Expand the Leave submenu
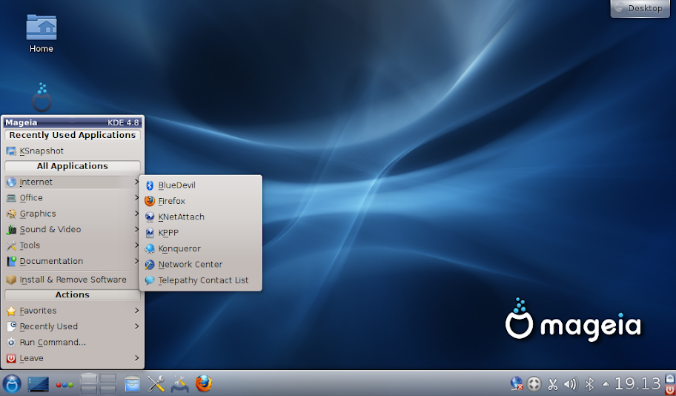This screenshot has width=676, height=396. coord(73,358)
